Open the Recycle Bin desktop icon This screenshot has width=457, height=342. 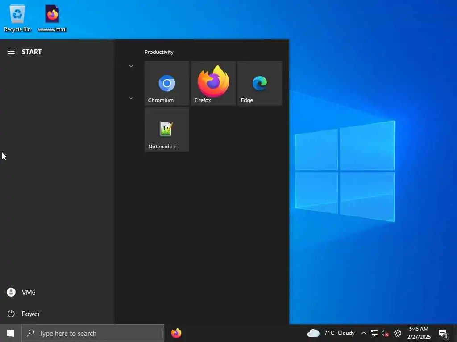point(17,18)
